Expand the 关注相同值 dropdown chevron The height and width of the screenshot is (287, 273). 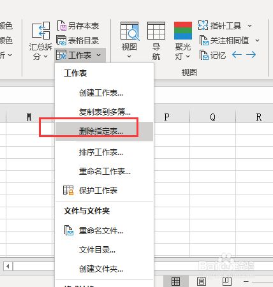click(x=257, y=40)
